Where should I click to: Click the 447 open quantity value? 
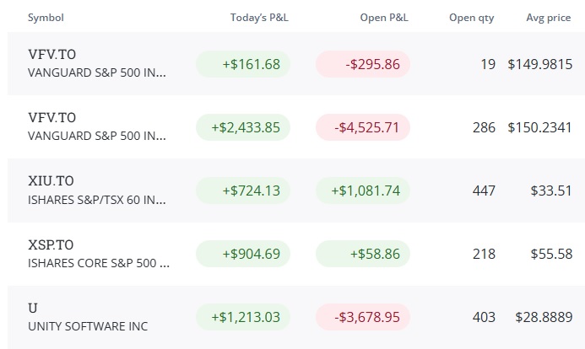[484, 191]
